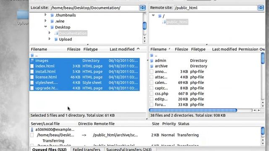Select the editp... php file icon
The image size is (269, 151).
click(151, 99)
